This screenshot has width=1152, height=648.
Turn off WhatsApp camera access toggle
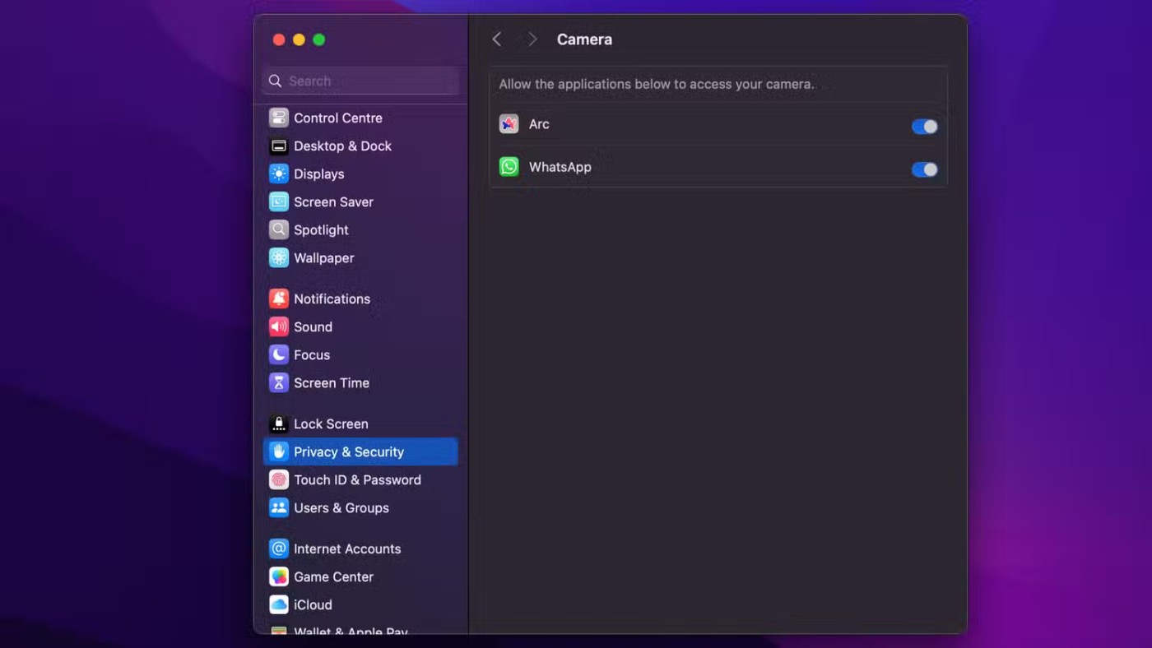click(924, 169)
